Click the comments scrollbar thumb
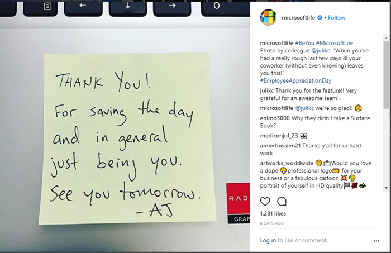This screenshot has width=391, height=253. pyautogui.click(x=386, y=75)
